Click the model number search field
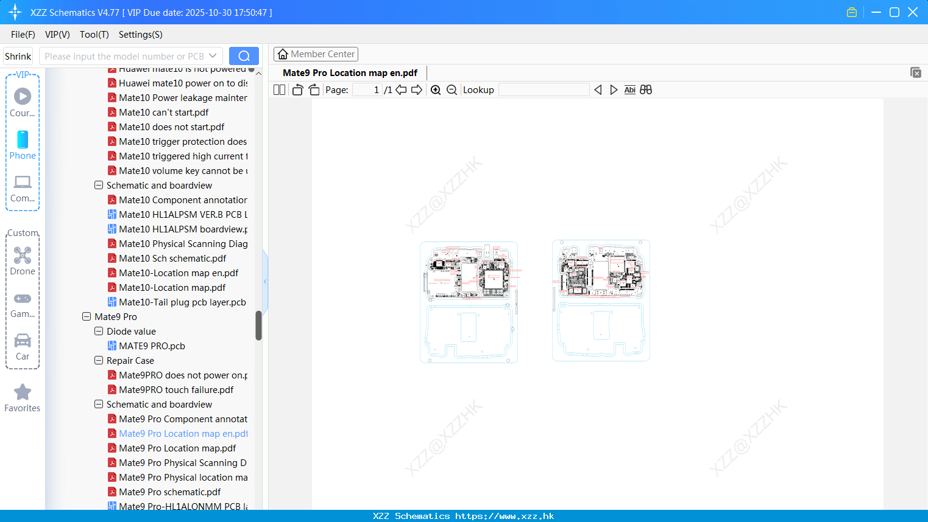928x522 pixels. [124, 56]
